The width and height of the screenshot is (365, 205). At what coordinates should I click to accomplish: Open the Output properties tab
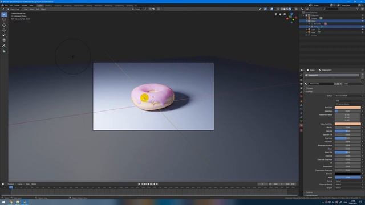click(301, 84)
